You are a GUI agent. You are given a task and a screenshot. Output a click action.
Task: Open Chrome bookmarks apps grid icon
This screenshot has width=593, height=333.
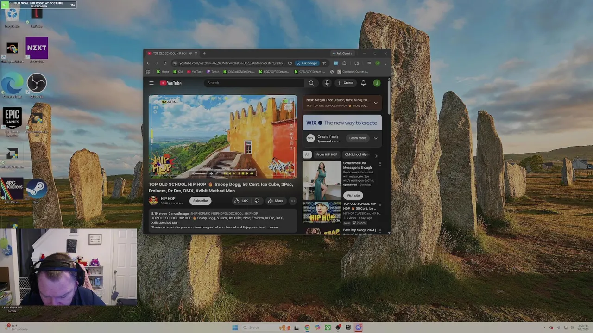(148, 72)
